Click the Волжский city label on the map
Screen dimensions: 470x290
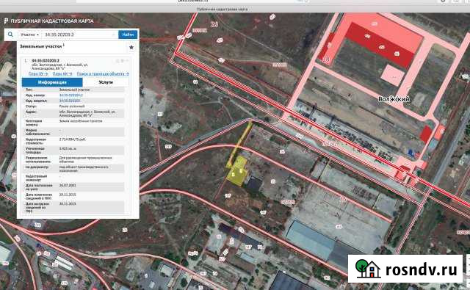(394, 99)
